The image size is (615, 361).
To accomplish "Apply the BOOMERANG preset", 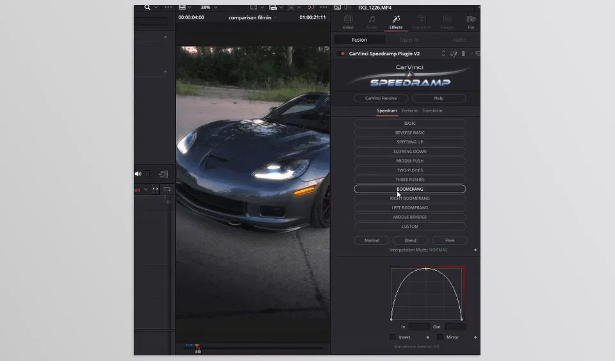I will 410,189.
